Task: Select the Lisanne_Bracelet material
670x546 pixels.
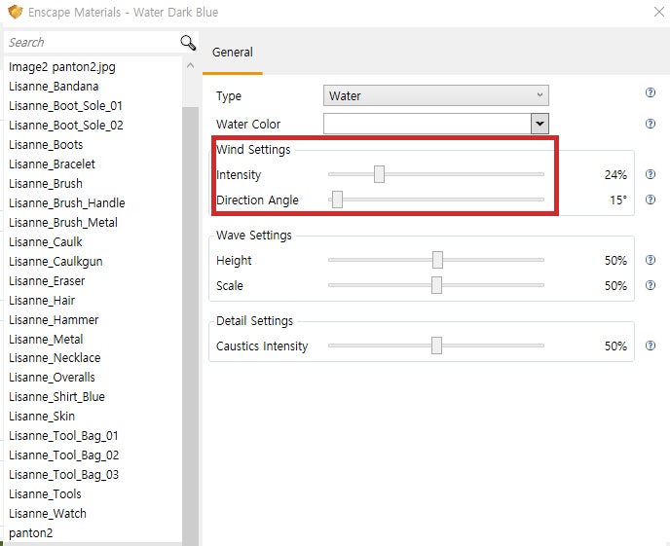Action: click(x=52, y=164)
